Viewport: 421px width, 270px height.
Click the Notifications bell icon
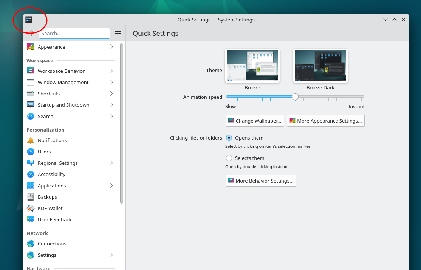tap(31, 140)
